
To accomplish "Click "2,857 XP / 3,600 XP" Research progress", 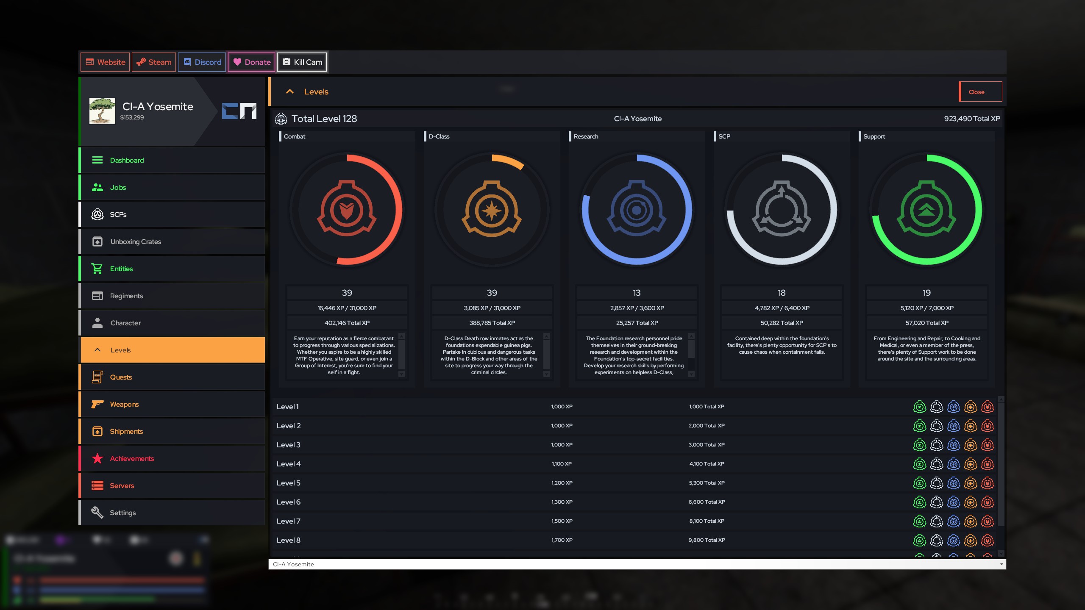I will coord(637,308).
